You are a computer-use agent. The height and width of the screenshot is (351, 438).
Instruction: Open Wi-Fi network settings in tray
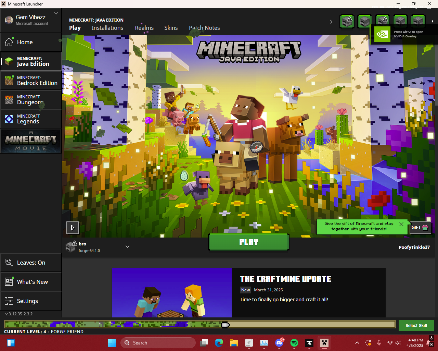tap(390, 343)
